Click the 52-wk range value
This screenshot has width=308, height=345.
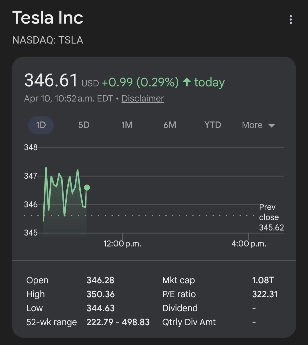click(118, 322)
